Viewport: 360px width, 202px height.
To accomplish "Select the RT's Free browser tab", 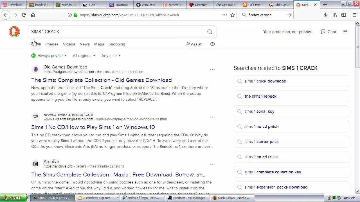I will 253,4.
